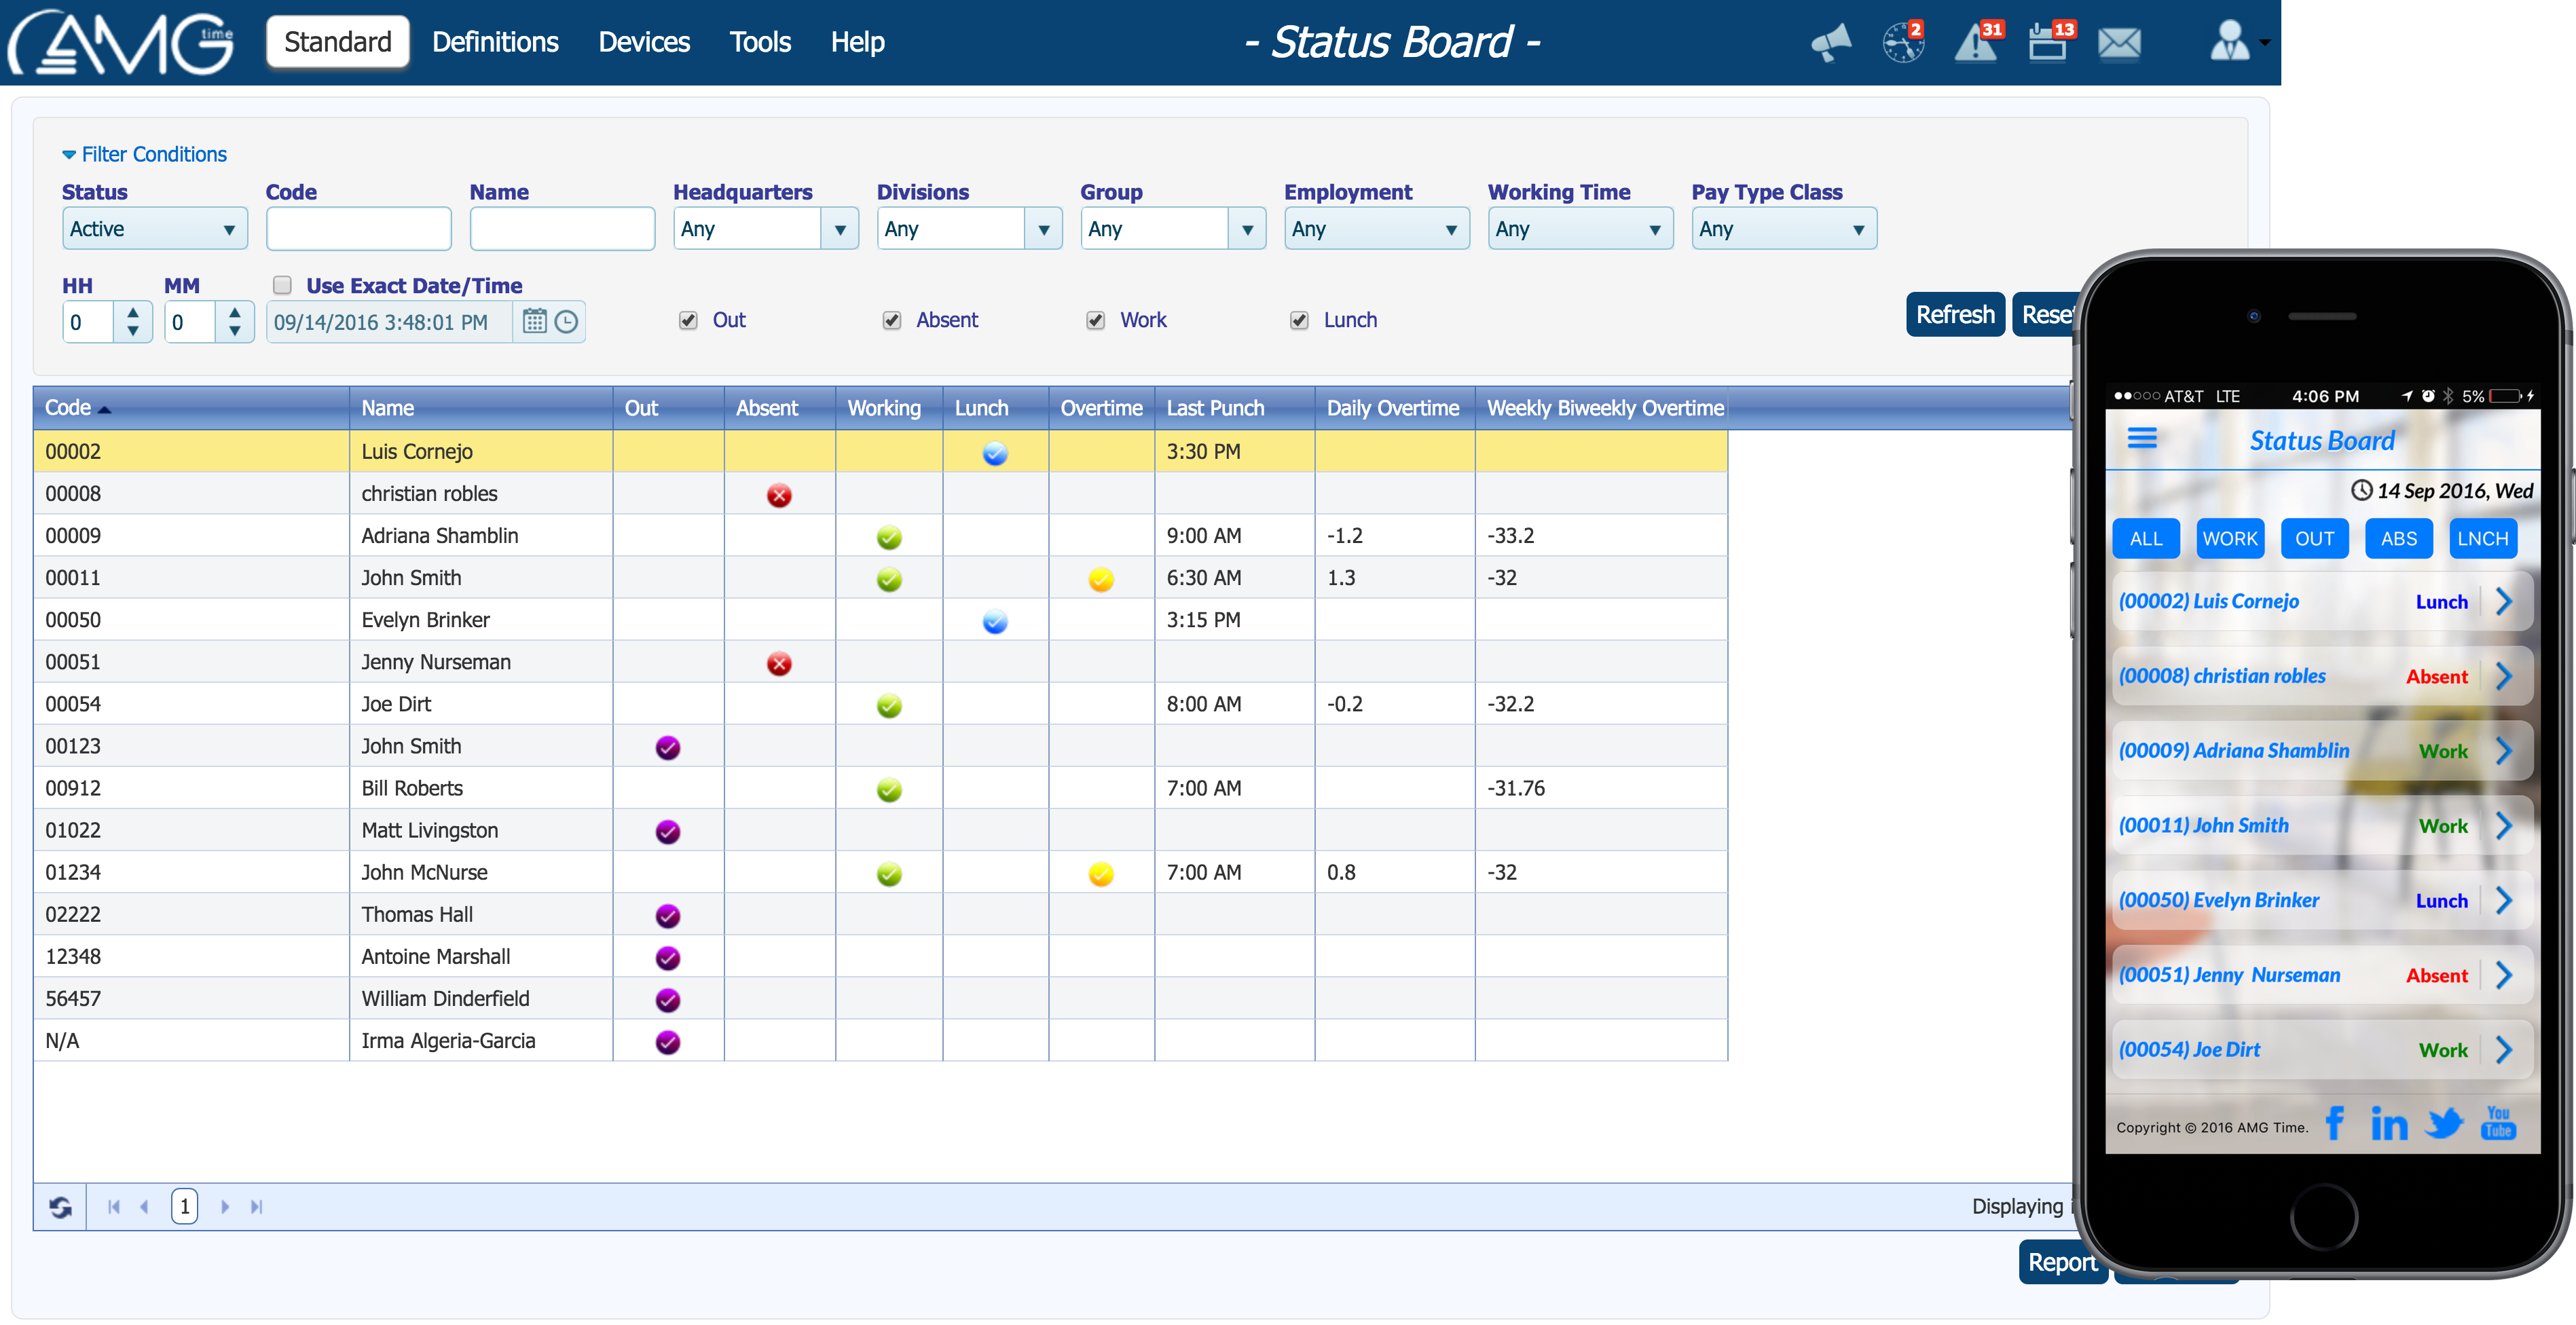Open the Devices menu

(x=644, y=42)
